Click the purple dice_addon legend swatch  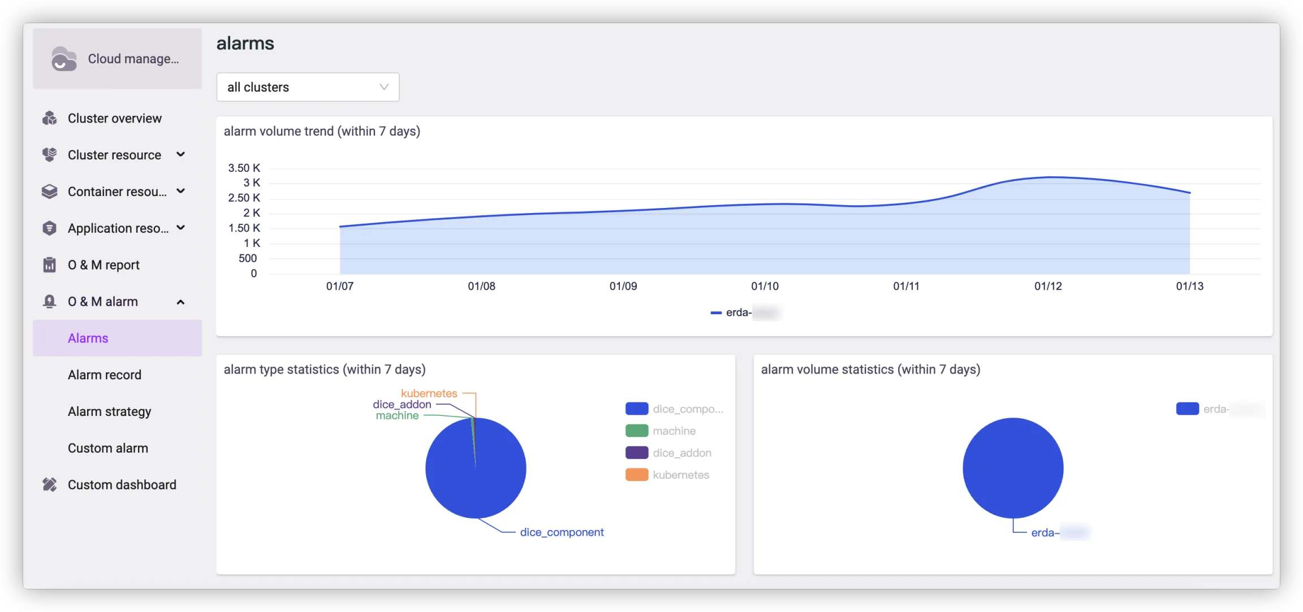coord(637,453)
